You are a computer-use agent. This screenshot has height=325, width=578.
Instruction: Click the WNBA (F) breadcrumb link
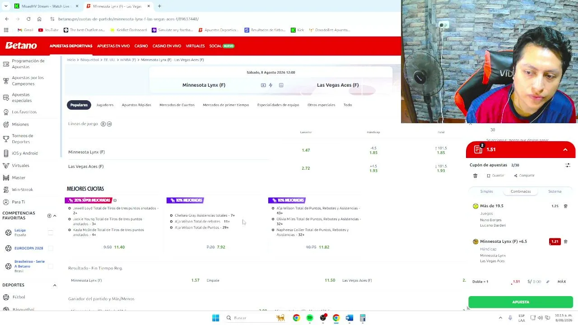coord(128,60)
